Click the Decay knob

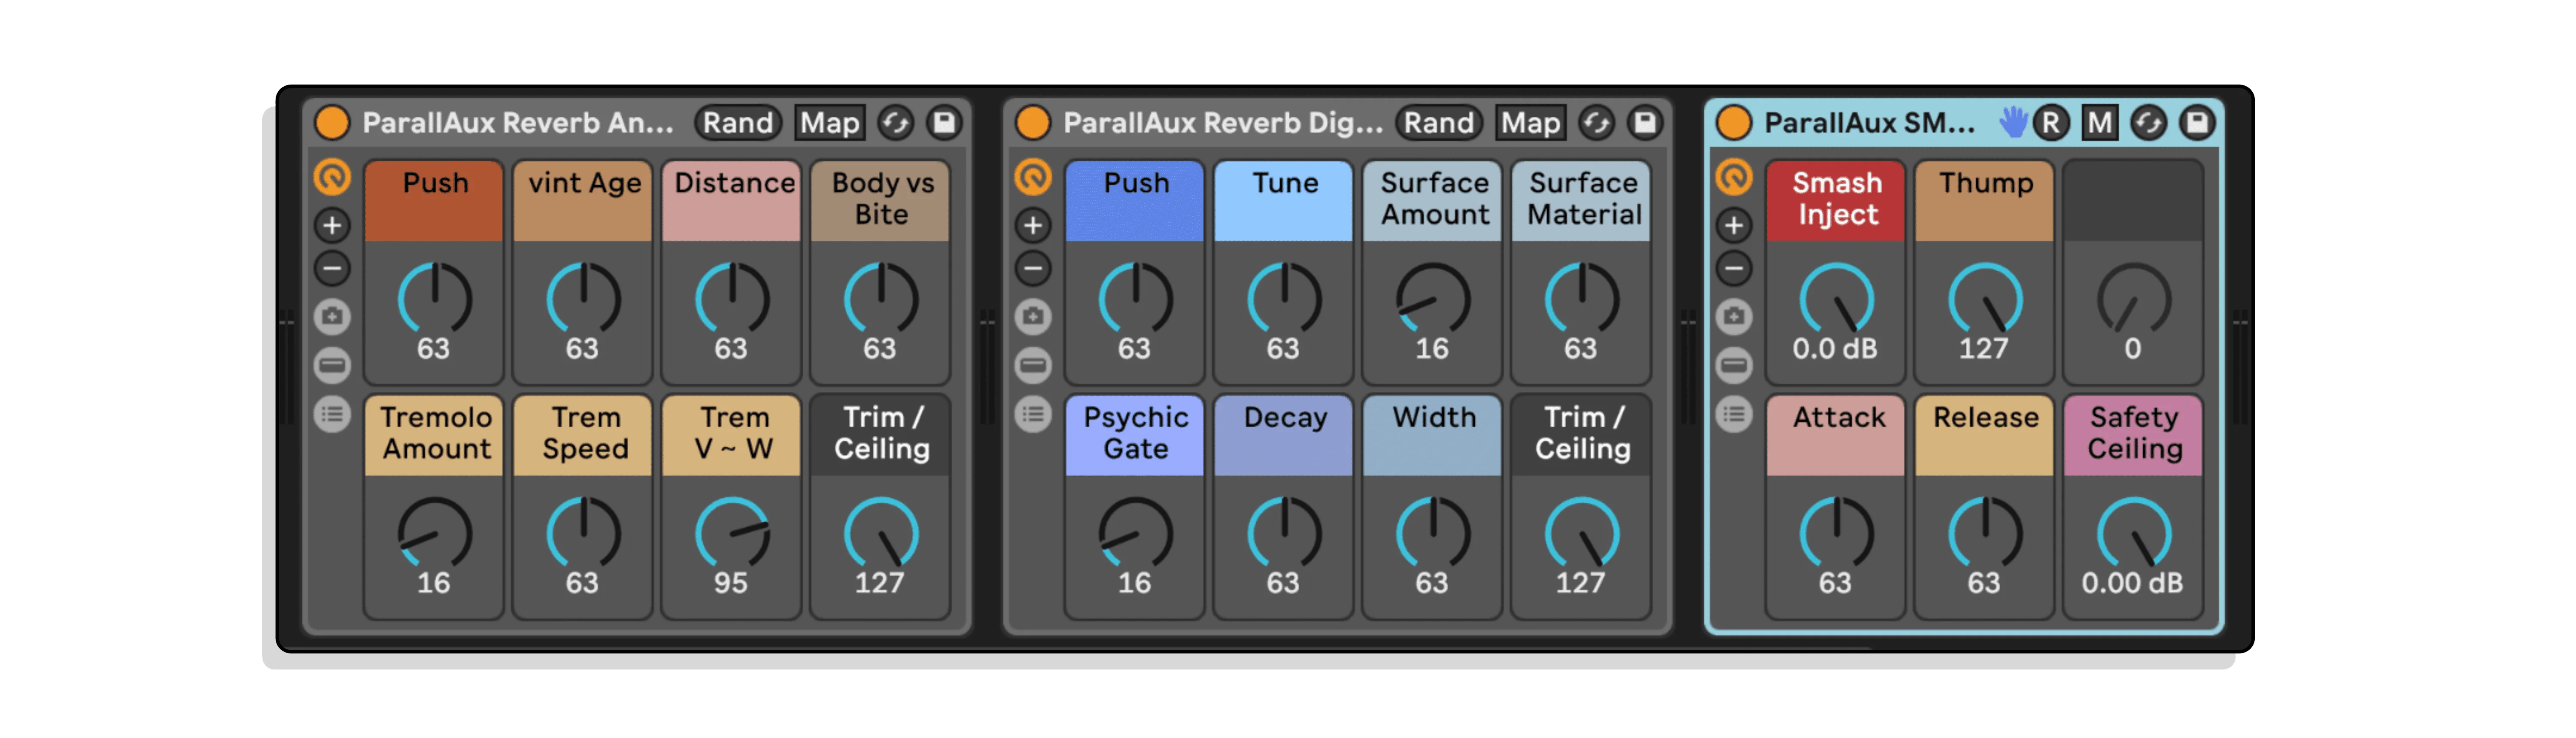[1284, 533]
